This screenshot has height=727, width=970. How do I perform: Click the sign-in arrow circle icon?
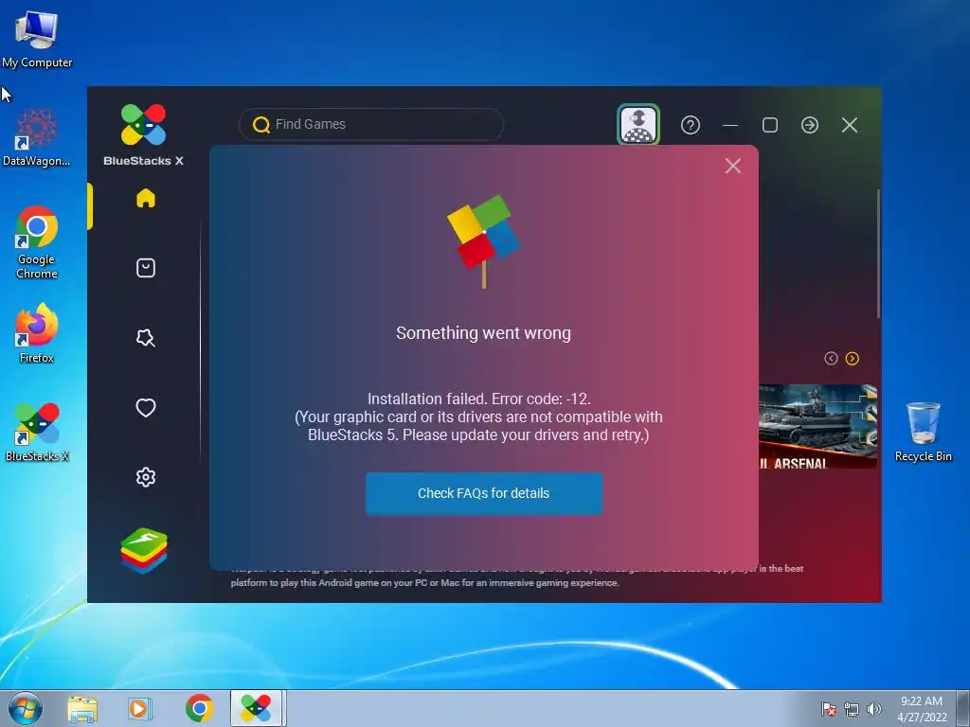tap(810, 125)
